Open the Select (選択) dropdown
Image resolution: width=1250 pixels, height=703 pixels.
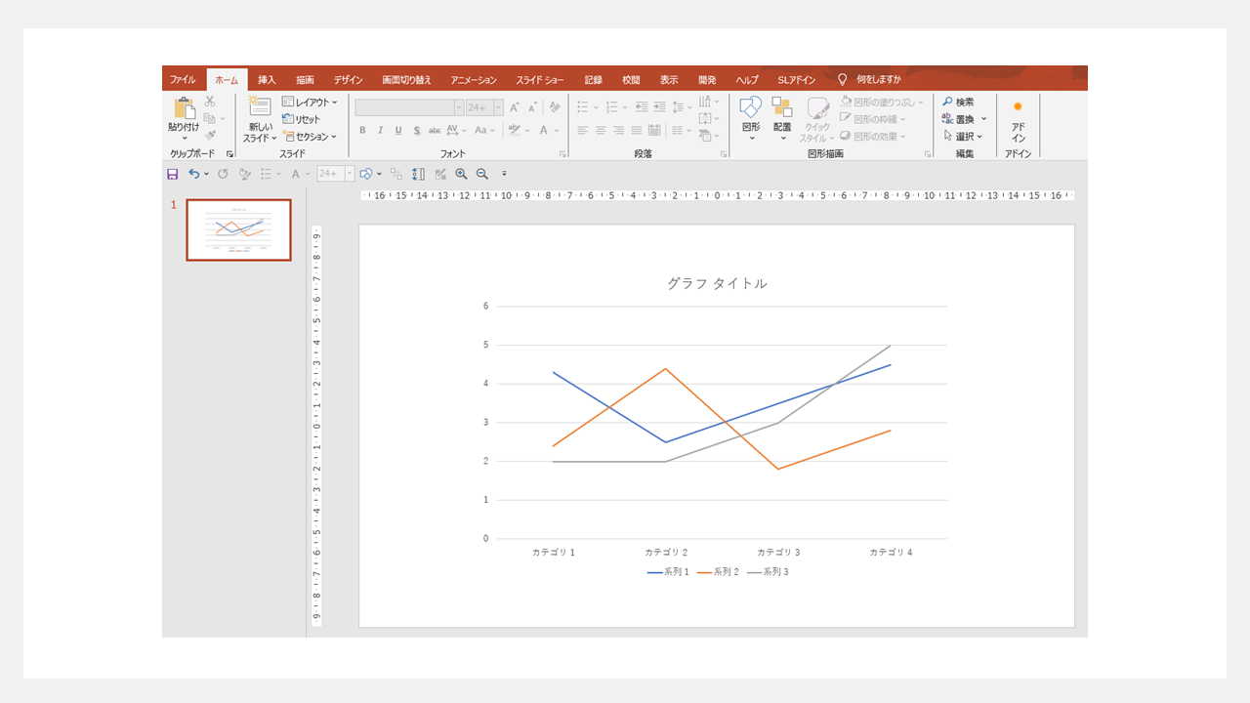point(963,137)
